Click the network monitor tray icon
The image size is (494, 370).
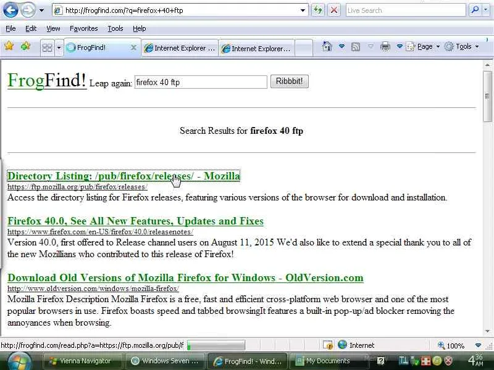(404, 361)
